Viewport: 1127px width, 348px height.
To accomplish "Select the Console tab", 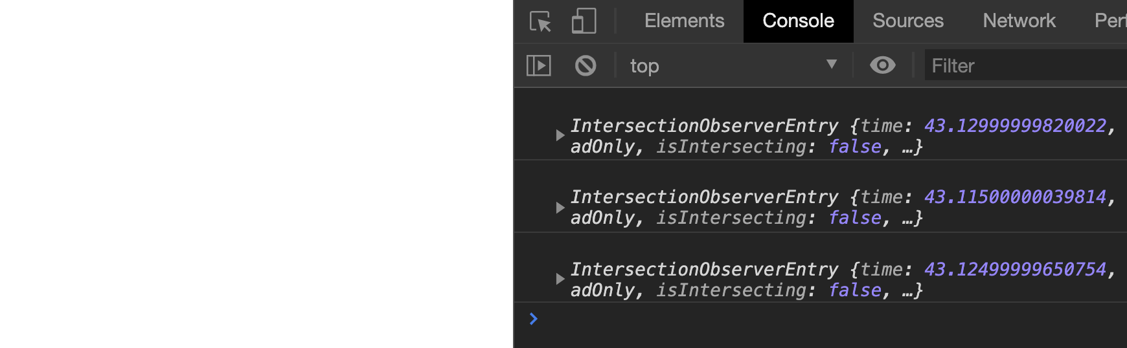I will 798,21.
